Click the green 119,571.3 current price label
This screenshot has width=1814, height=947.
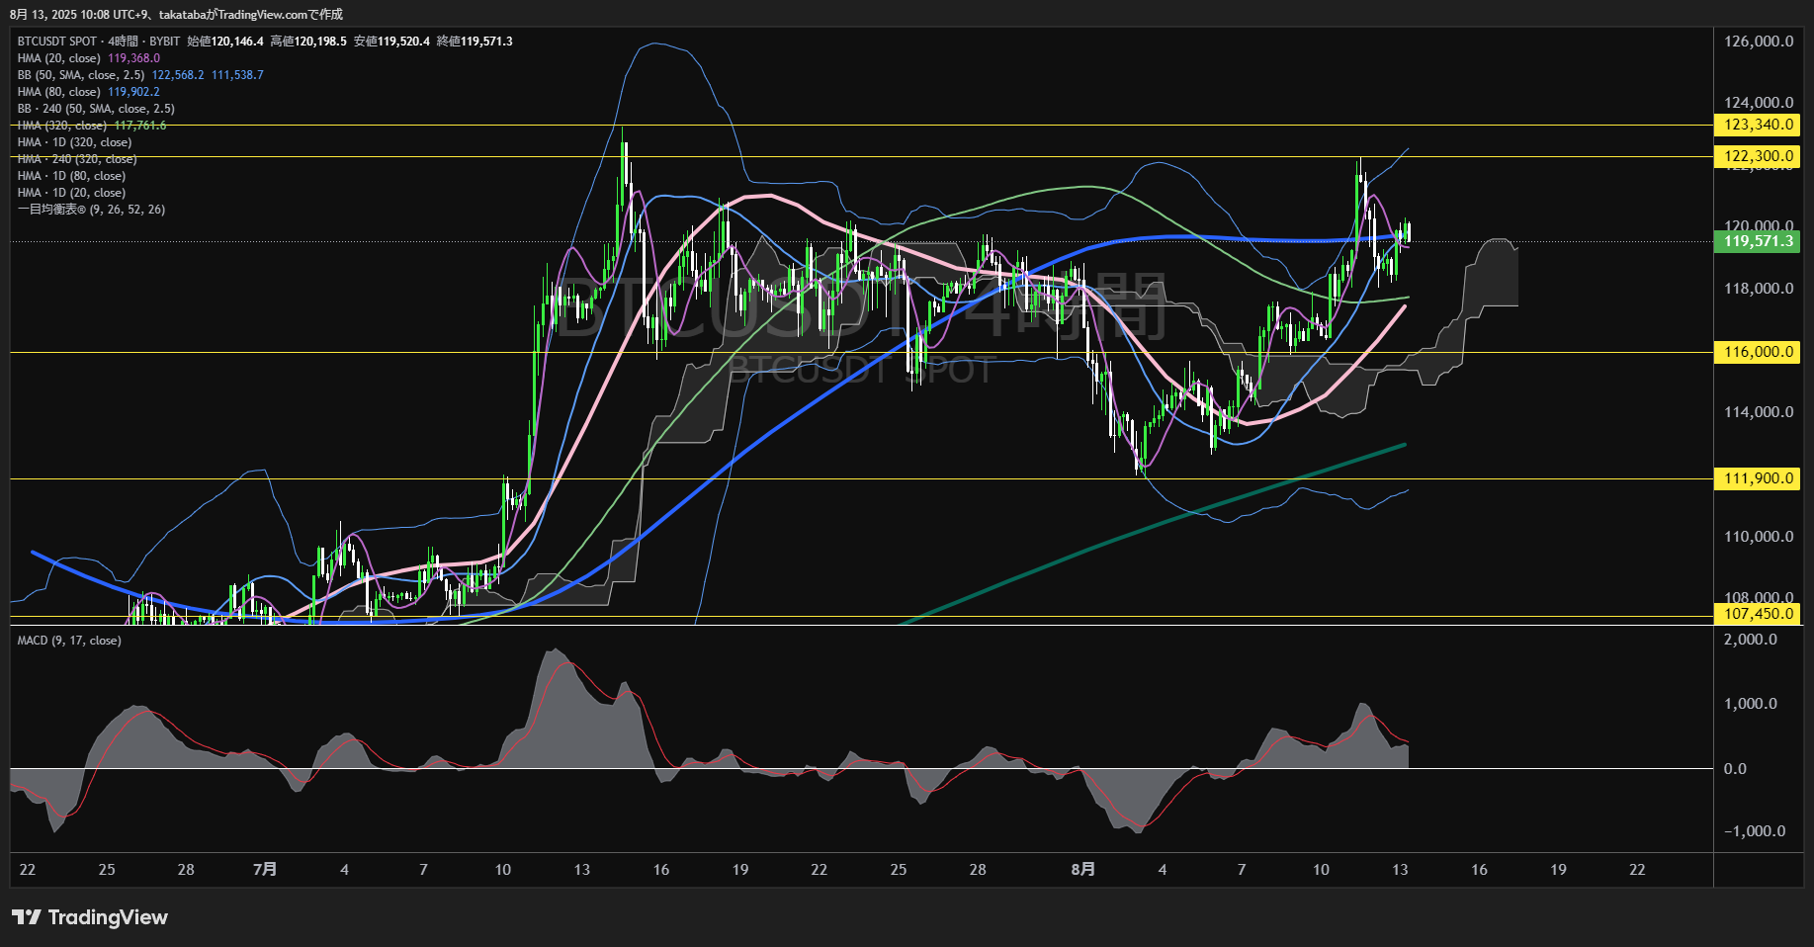coord(1758,241)
